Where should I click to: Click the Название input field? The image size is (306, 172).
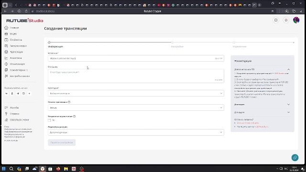(x=136, y=58)
